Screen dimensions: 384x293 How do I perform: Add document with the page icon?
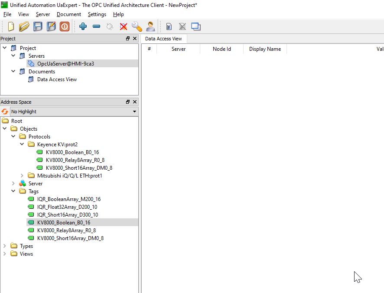point(169,26)
